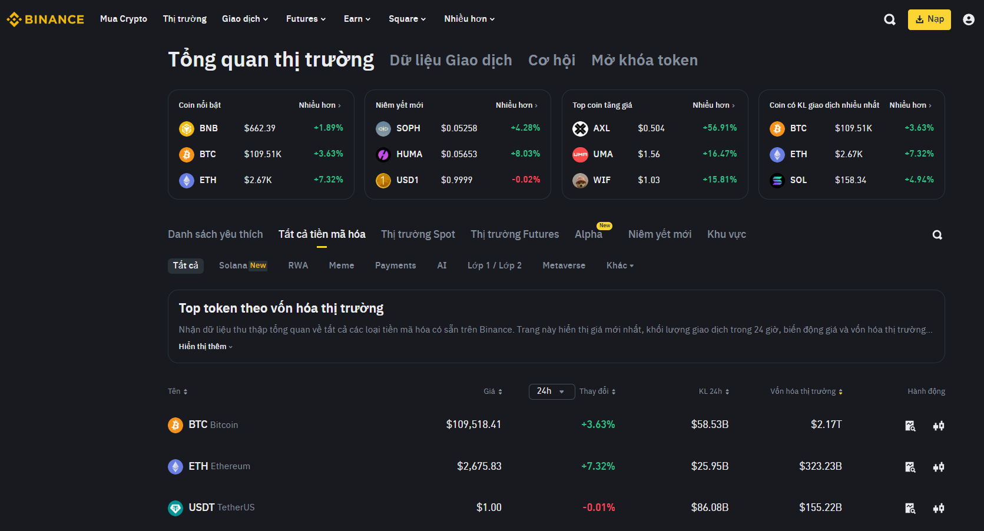984x531 pixels.
Task: Sort by KL 24h column
Action: [x=714, y=391]
